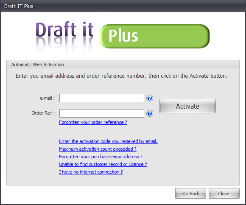Viewport: 246px width, 205px height.
Task: Click the instruction text about Activate button
Action: pos(121,76)
